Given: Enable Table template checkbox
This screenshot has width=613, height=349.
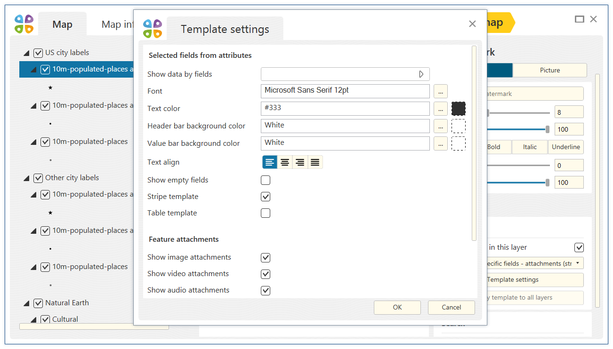Looking at the screenshot, I should (266, 213).
